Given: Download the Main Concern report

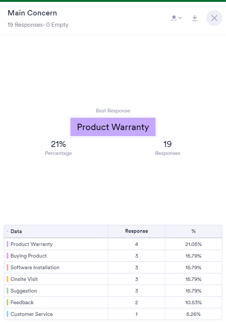Looking at the screenshot, I should tap(195, 18).
